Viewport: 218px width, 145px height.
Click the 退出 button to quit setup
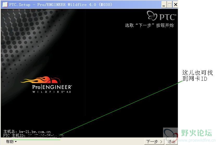click(x=171, y=142)
